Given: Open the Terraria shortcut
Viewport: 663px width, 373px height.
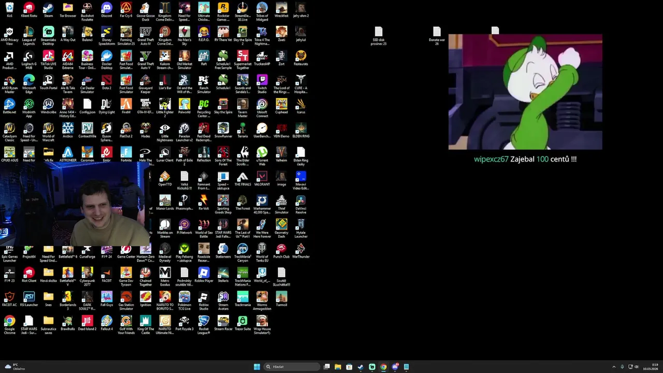Looking at the screenshot, I should pos(242,130).
